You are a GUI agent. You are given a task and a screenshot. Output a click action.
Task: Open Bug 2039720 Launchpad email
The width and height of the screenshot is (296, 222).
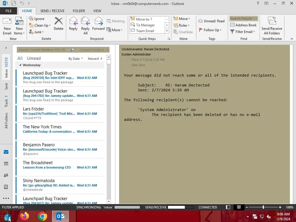pos(60,77)
